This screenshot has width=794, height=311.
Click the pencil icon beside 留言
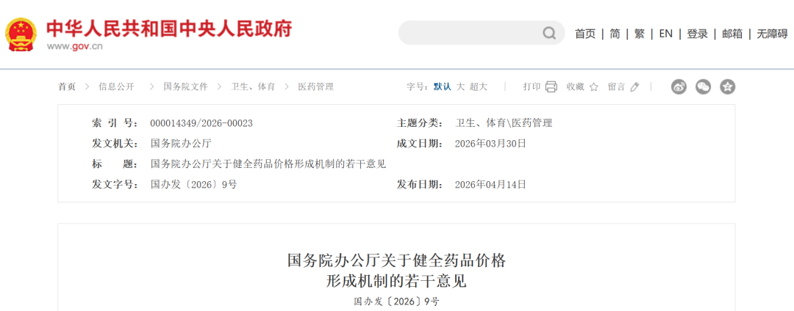point(635,87)
